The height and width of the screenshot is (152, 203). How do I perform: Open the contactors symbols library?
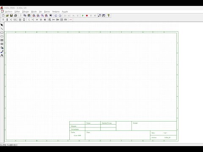[15, 20]
